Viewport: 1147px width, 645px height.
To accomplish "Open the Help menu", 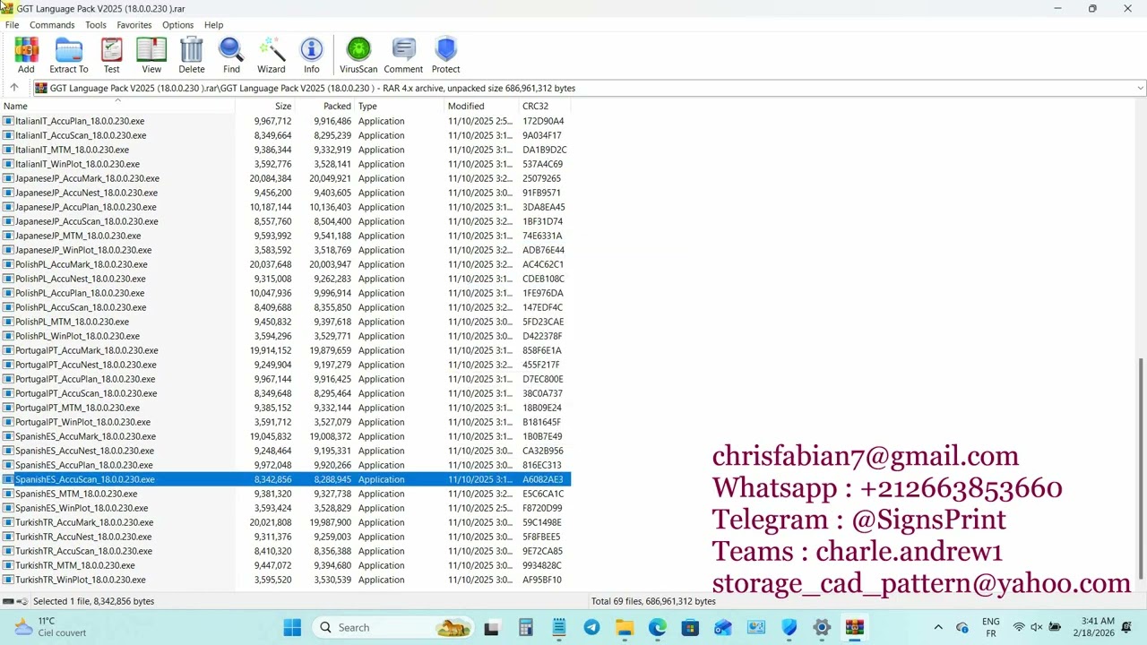I will click(x=213, y=25).
